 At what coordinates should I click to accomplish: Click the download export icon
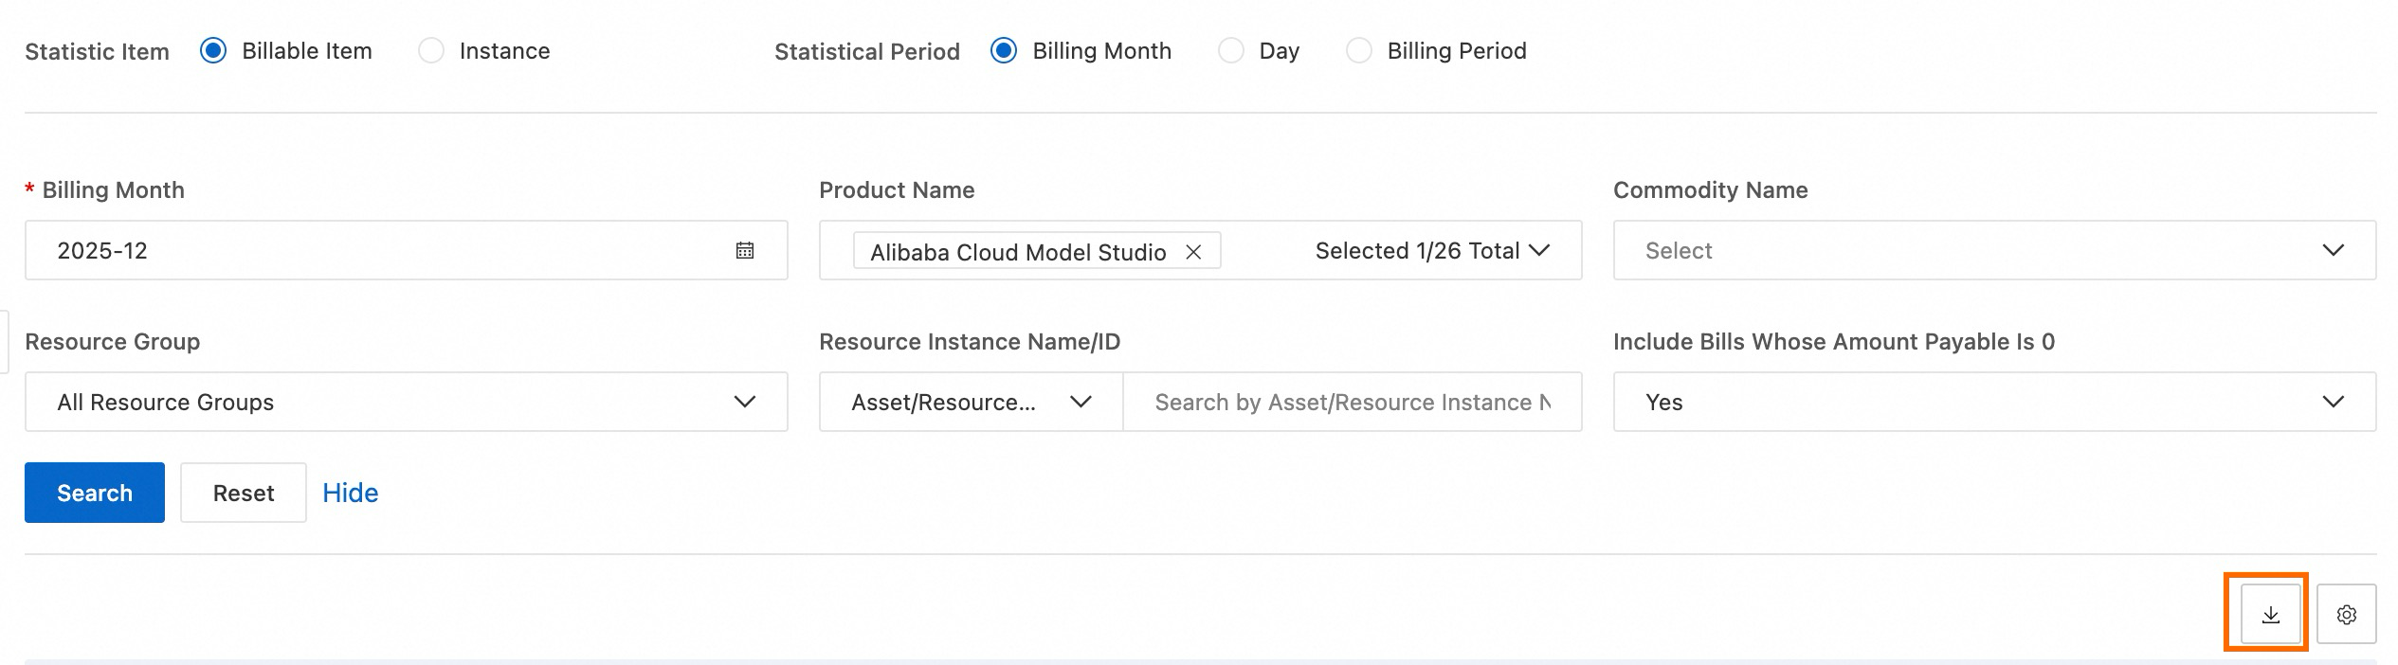[x=2270, y=615]
